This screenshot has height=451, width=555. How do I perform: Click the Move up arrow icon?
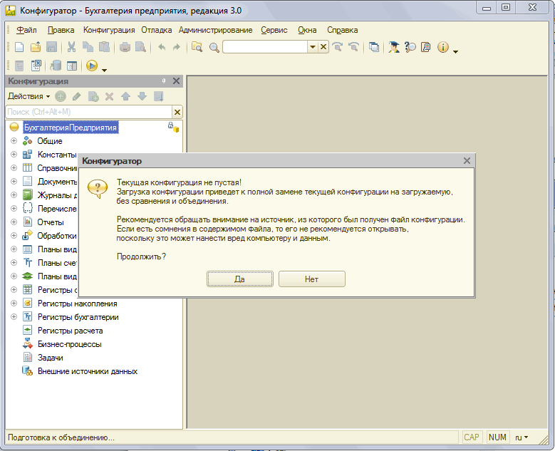(x=125, y=96)
